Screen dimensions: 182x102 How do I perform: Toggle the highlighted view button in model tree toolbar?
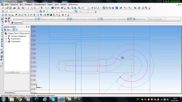14,30
